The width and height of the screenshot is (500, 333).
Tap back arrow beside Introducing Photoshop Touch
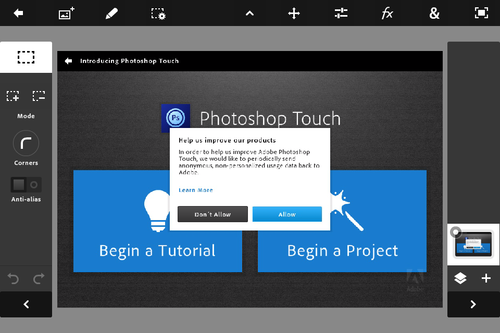(68, 61)
